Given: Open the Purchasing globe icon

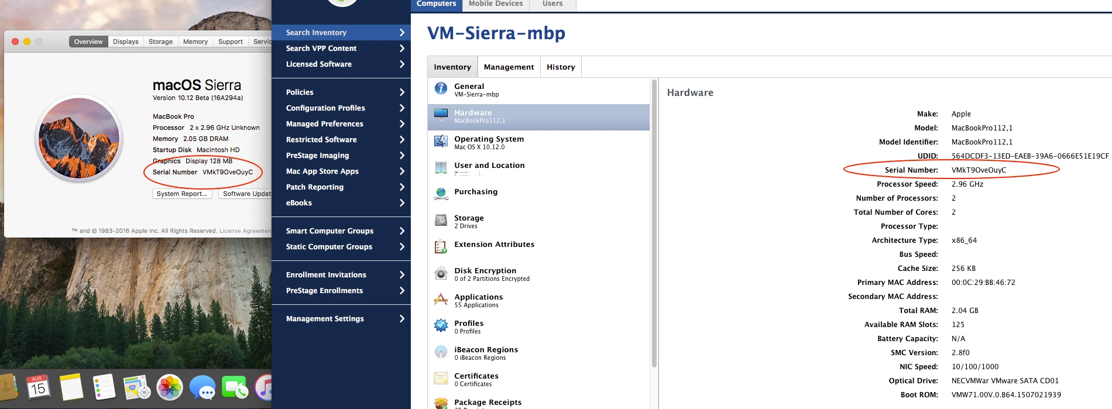Looking at the screenshot, I should tap(441, 194).
